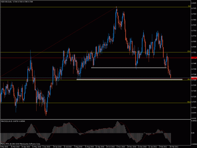The width and height of the screenshot is (197, 148).
Task: Click the 0.7390 price scale value
Action: pyautogui.click(x=194, y=69)
